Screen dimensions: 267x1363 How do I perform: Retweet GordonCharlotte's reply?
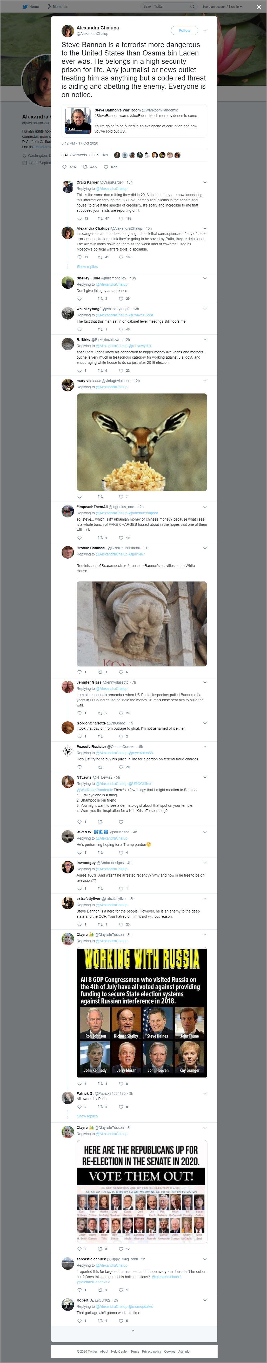(100, 736)
